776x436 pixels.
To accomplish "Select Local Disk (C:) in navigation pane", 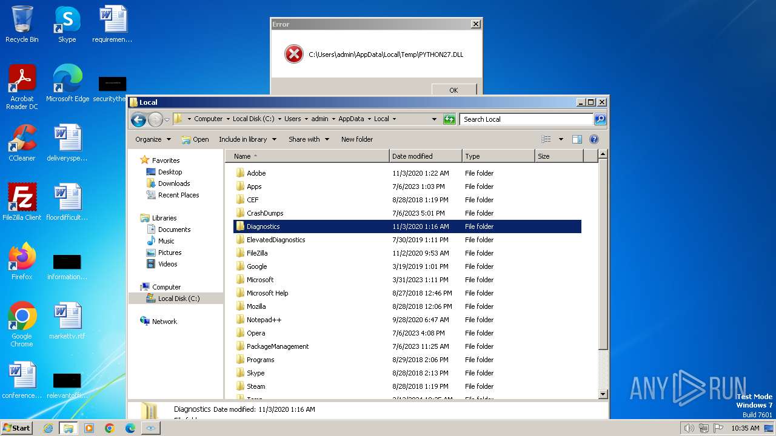I will (178, 299).
